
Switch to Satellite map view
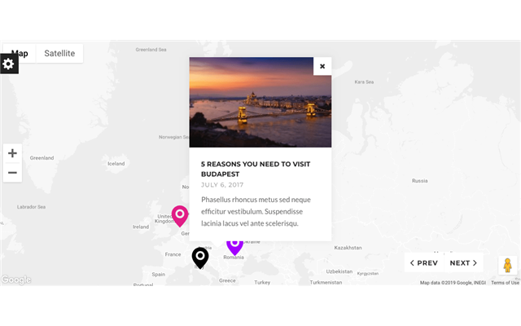(x=59, y=53)
